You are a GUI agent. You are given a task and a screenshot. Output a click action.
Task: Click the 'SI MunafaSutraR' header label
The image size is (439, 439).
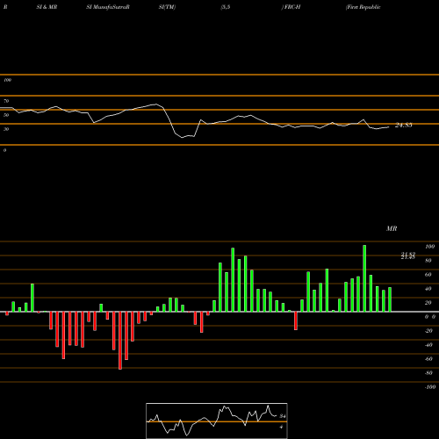click(108, 7)
